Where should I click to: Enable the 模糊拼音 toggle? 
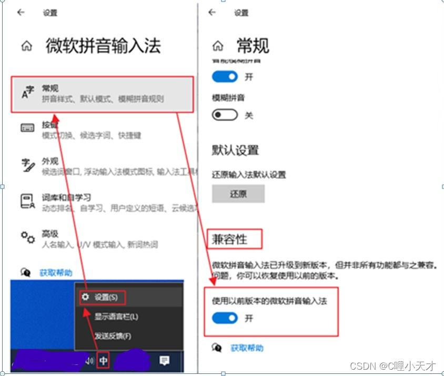click(225, 115)
